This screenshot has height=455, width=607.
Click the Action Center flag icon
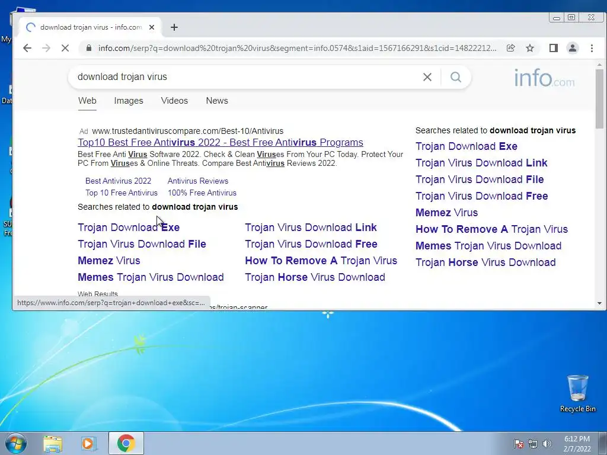pos(519,444)
